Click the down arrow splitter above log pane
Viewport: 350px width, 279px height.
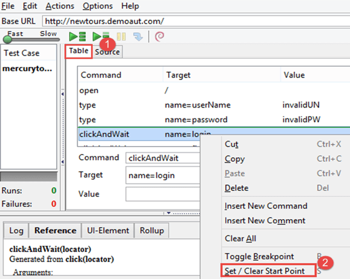tap(169, 213)
